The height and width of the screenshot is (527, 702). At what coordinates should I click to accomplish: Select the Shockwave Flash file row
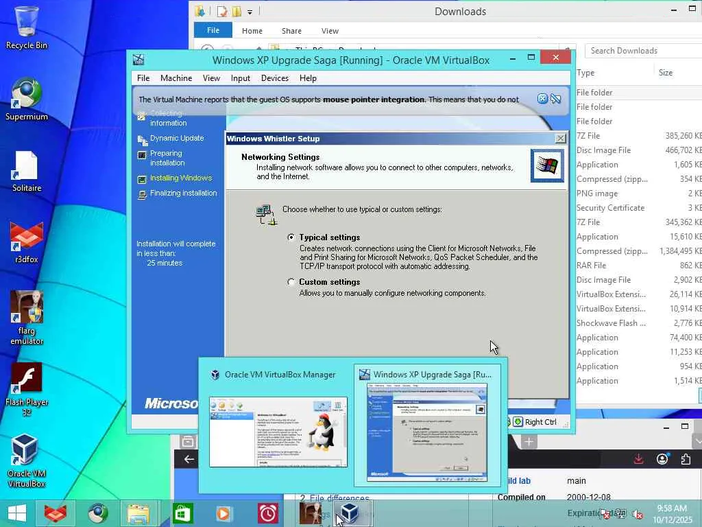(639, 323)
